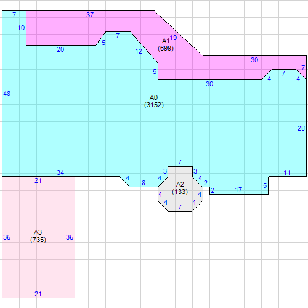Select the 7 dimension above the A2 bay

click(180, 162)
